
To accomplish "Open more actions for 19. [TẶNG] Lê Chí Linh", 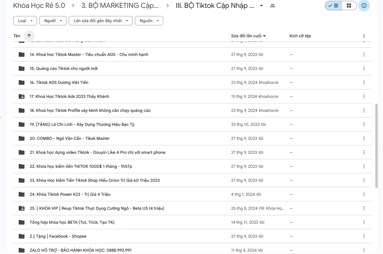I will click(x=364, y=124).
